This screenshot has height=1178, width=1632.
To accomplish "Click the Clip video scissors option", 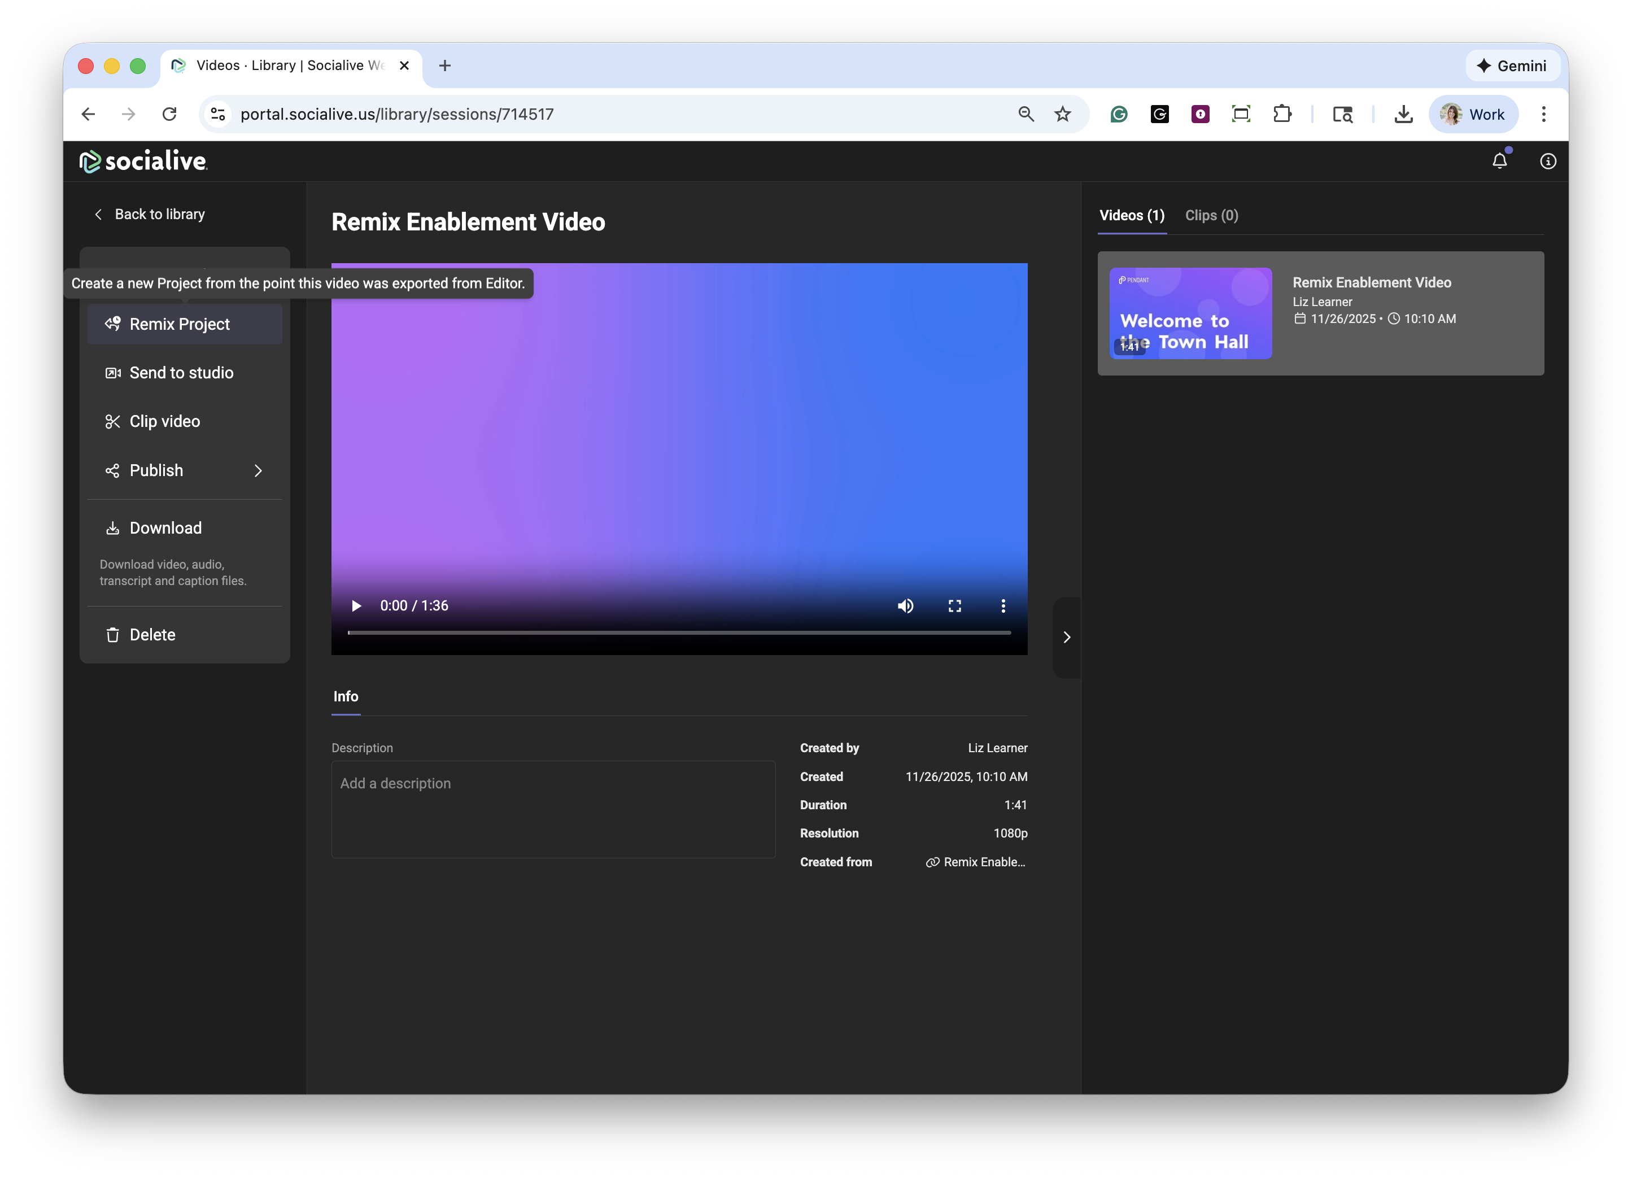I will pyautogui.click(x=164, y=422).
